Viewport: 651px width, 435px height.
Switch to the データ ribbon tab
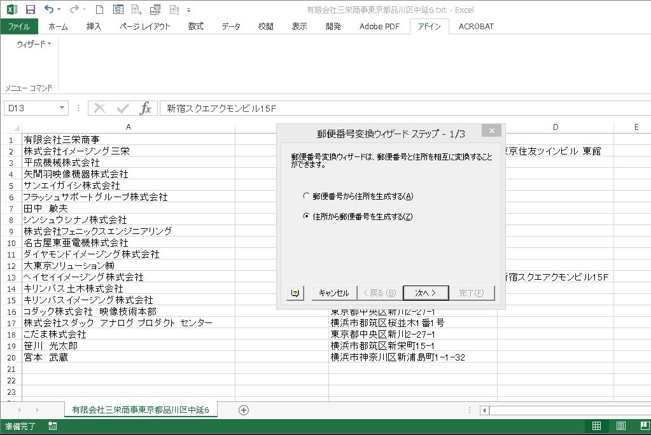[231, 26]
